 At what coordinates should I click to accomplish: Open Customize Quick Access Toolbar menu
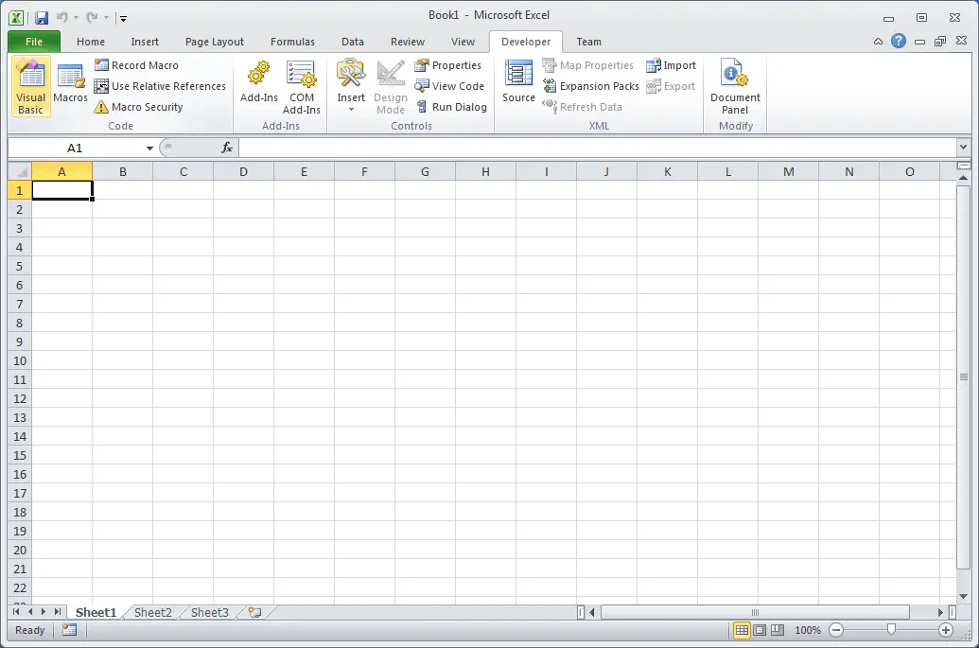[x=123, y=19]
